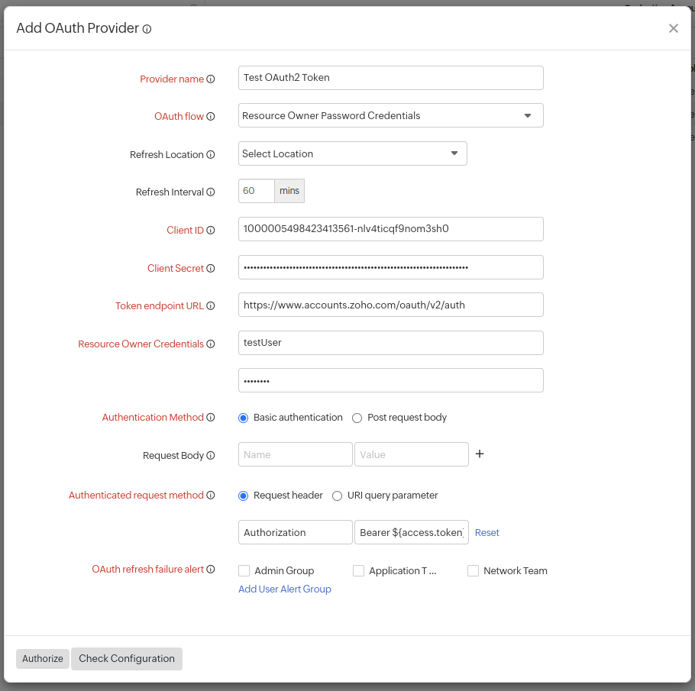Screen dimensions: 695x691
Task: Click the OAuth refresh failure alert info icon
Action: tap(212, 569)
